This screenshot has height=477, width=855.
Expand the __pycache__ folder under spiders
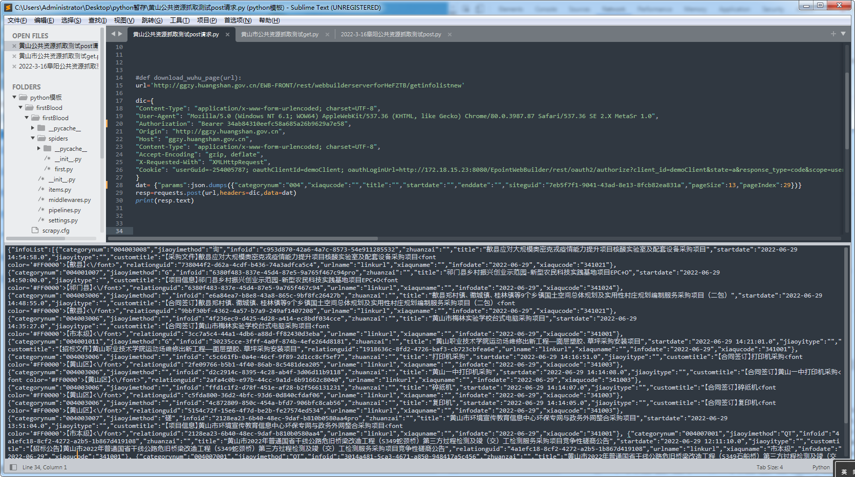pyautogui.click(x=39, y=149)
